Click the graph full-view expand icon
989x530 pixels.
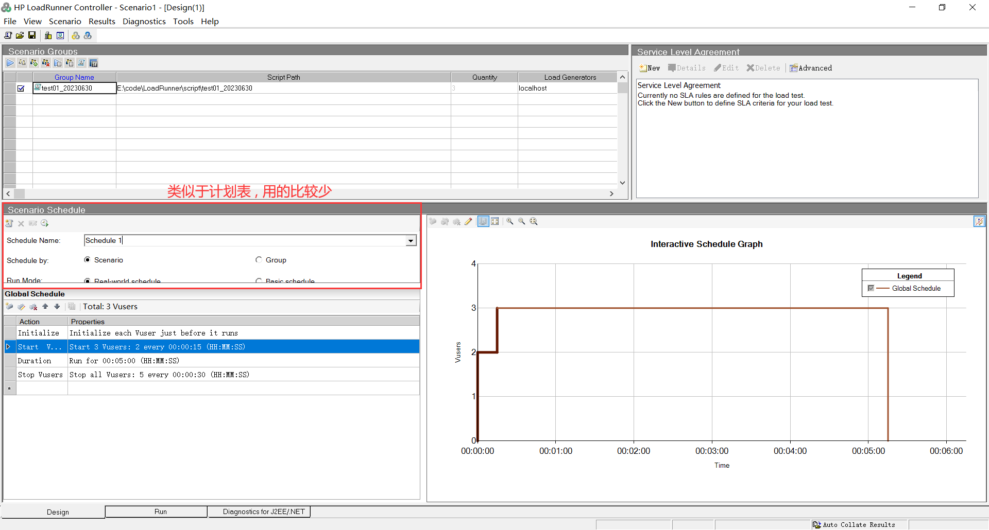[495, 221]
